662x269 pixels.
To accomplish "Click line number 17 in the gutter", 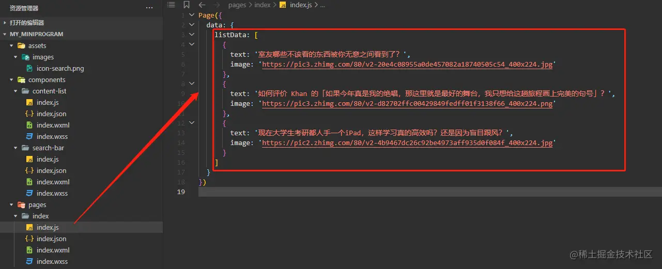I will click(x=181, y=172).
